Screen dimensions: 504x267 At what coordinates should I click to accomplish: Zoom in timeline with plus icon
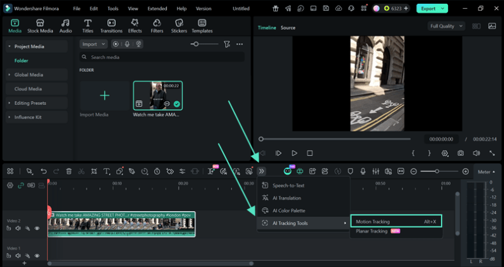pos(465,172)
